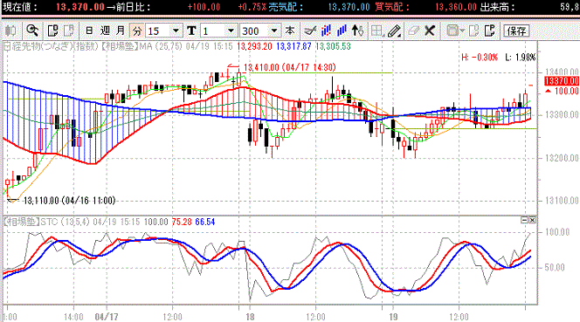Image resolution: width=580 pixels, height=322 pixels.
Task: Click the 13,360.00 bid quote (買気配)
Action: coord(456,7)
